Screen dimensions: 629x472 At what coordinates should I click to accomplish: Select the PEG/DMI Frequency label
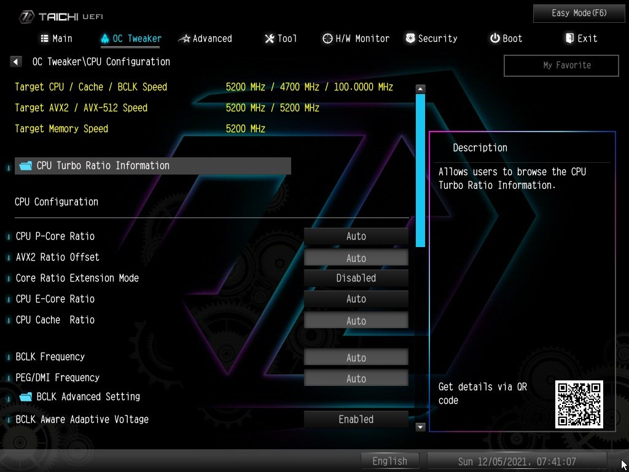point(57,378)
